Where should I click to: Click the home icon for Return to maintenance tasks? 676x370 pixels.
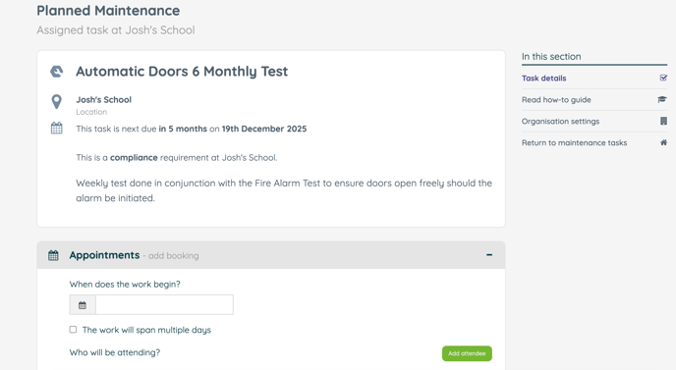[x=663, y=142]
